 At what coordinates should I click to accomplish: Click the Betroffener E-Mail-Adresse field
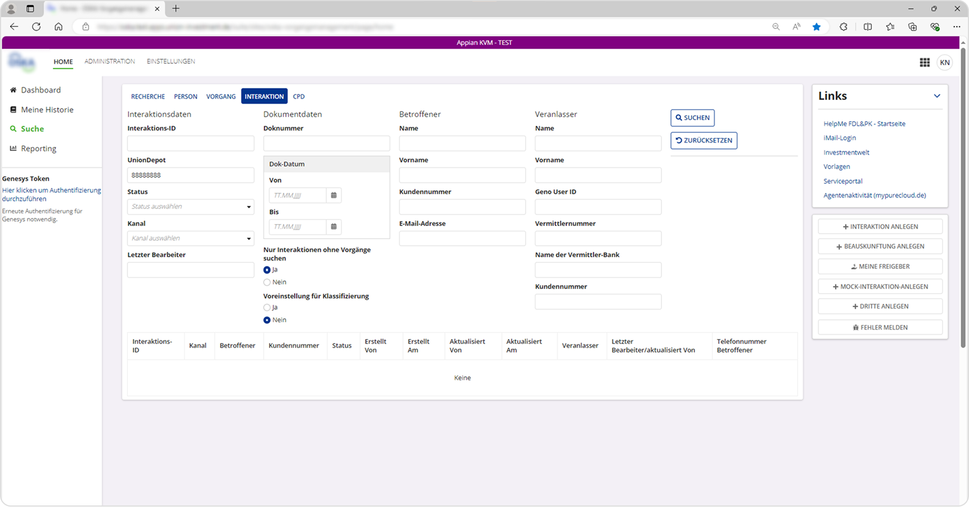point(463,239)
